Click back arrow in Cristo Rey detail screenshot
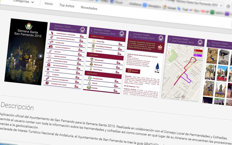 [130, 35]
